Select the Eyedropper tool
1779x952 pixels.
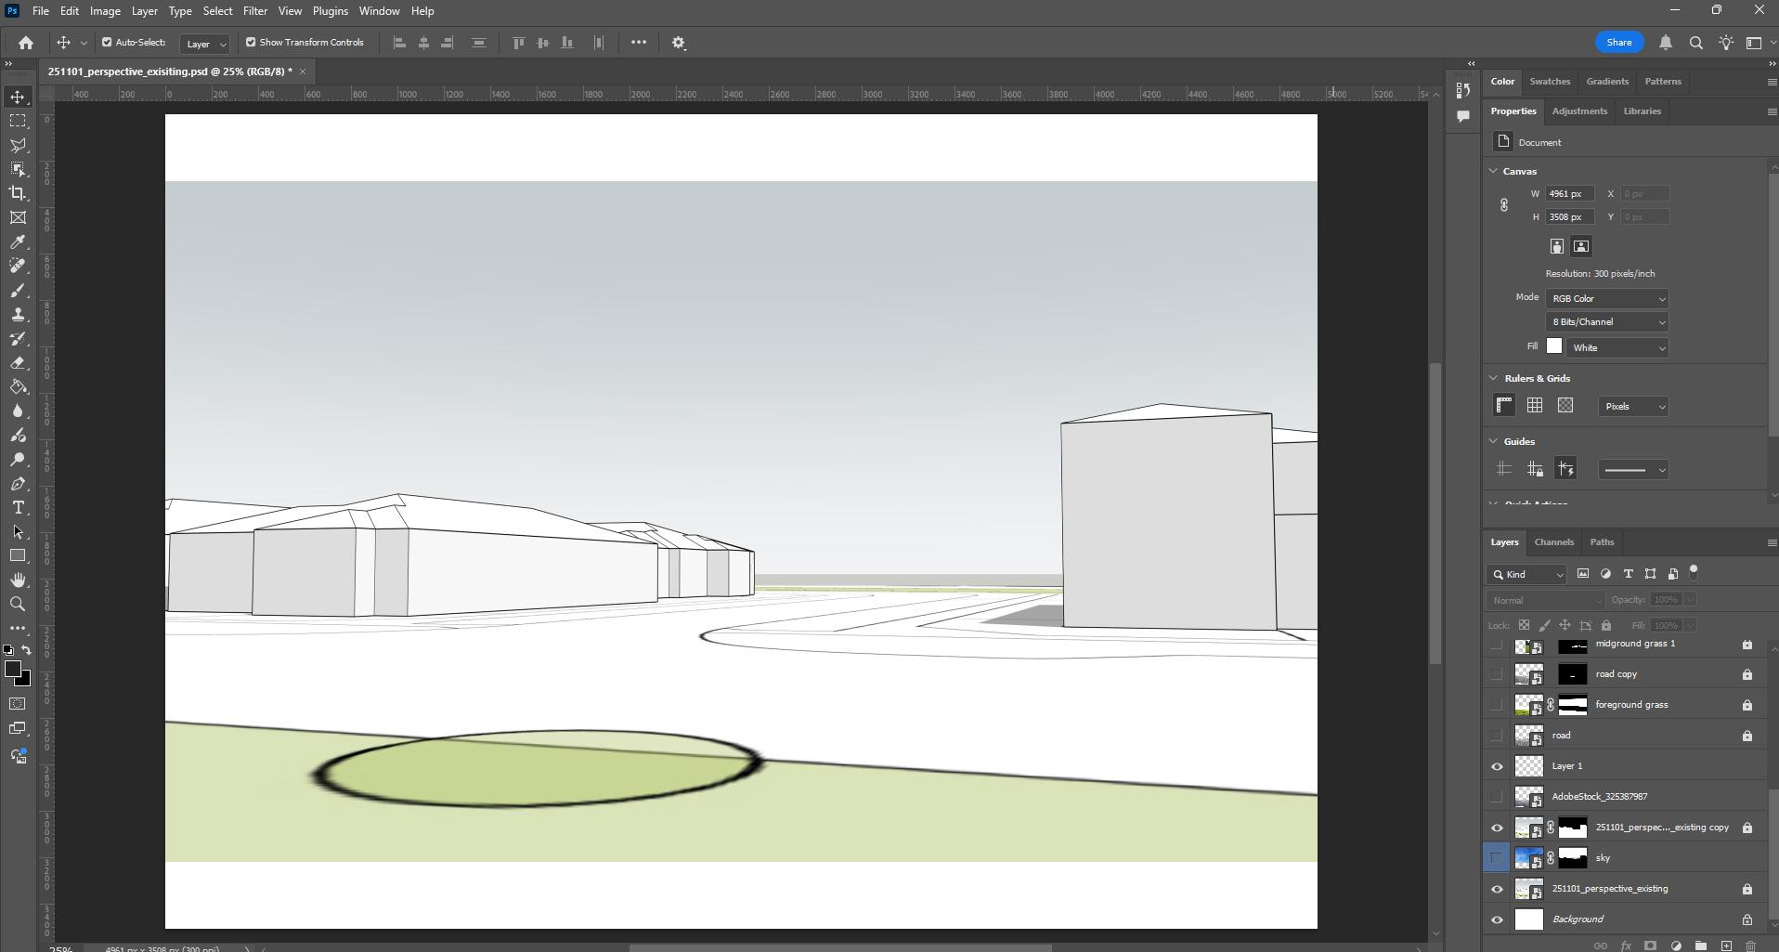point(18,241)
